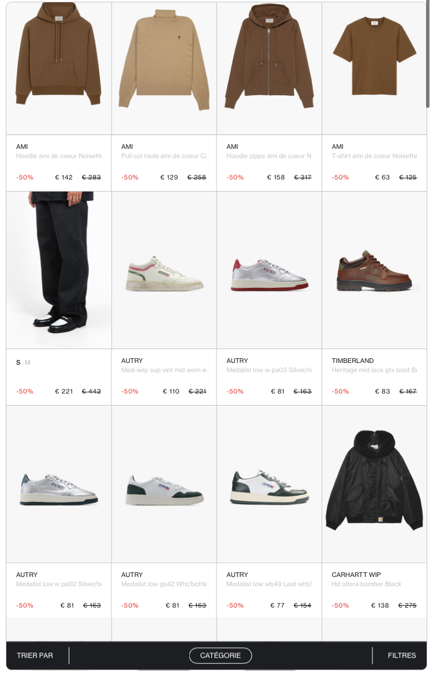This screenshot has width=433, height=682.
Task: View the AMI zipped hoodie photo
Action: 270,68
